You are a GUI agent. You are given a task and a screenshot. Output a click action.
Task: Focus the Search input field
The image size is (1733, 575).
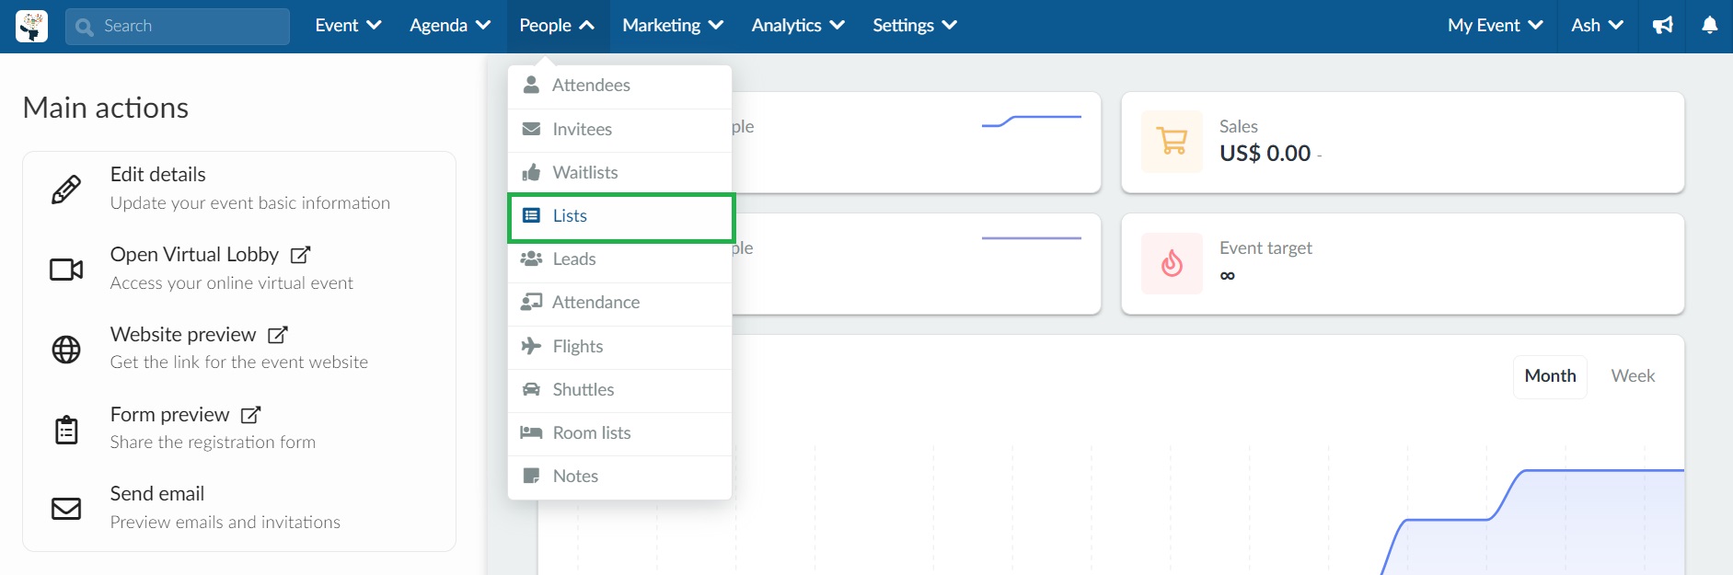178,27
